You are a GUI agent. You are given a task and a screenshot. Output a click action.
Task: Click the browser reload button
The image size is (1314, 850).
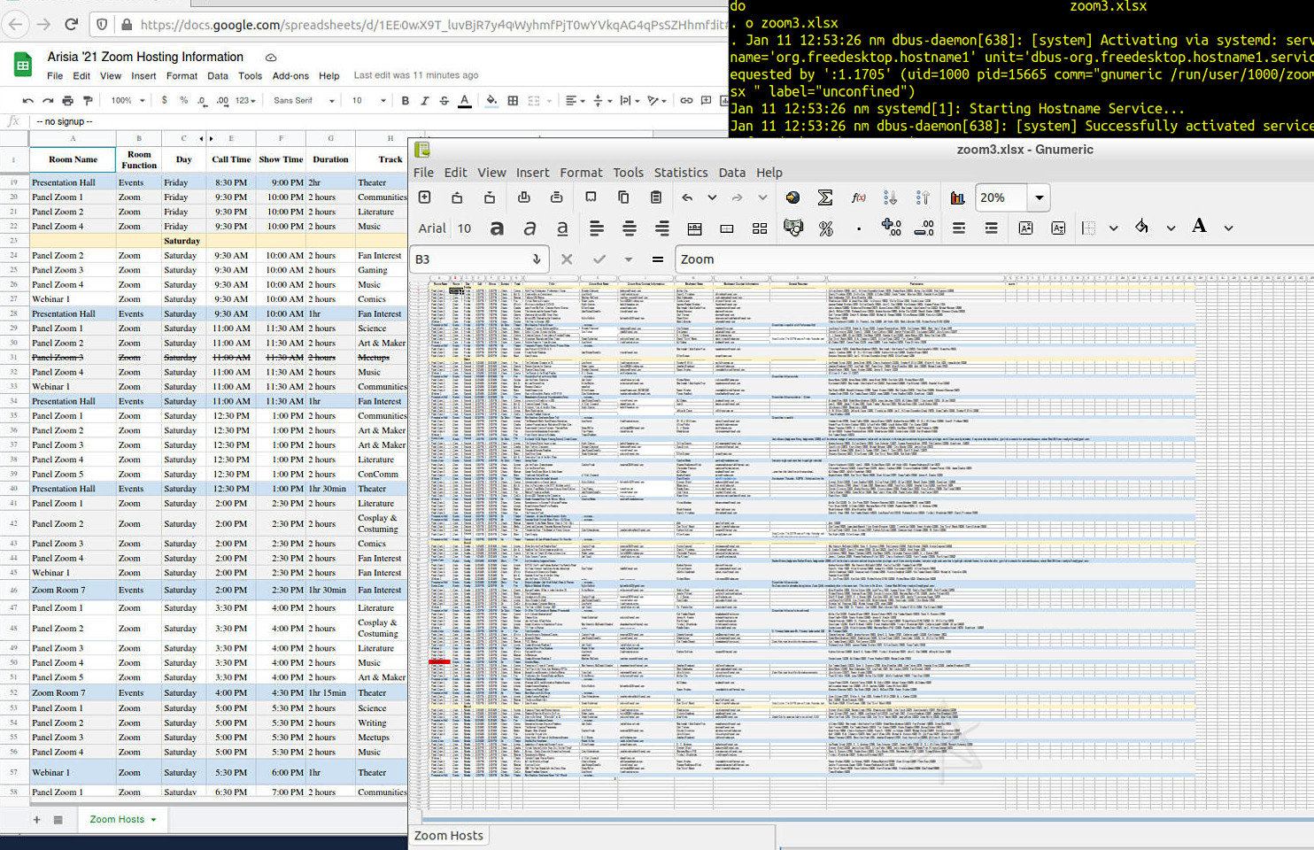(72, 25)
